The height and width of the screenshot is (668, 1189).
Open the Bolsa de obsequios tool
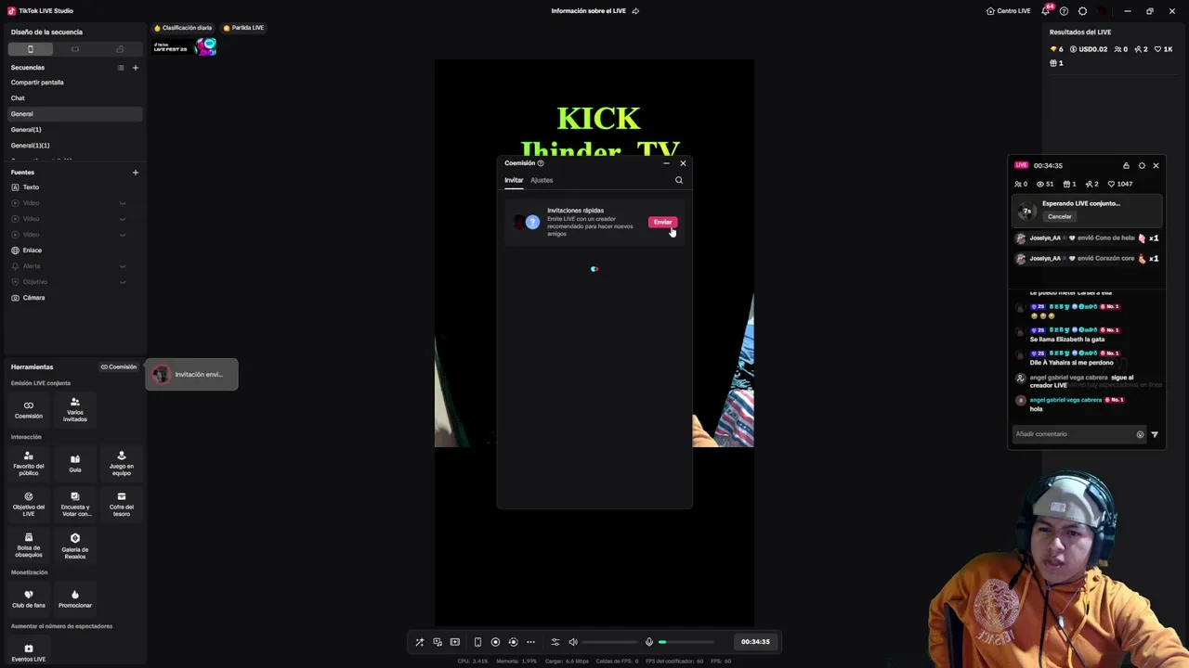click(29, 546)
